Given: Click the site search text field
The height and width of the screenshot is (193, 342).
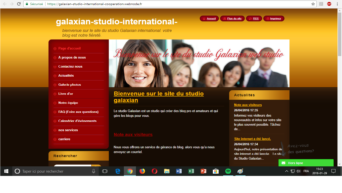Looking at the screenshot, I should [73, 166].
